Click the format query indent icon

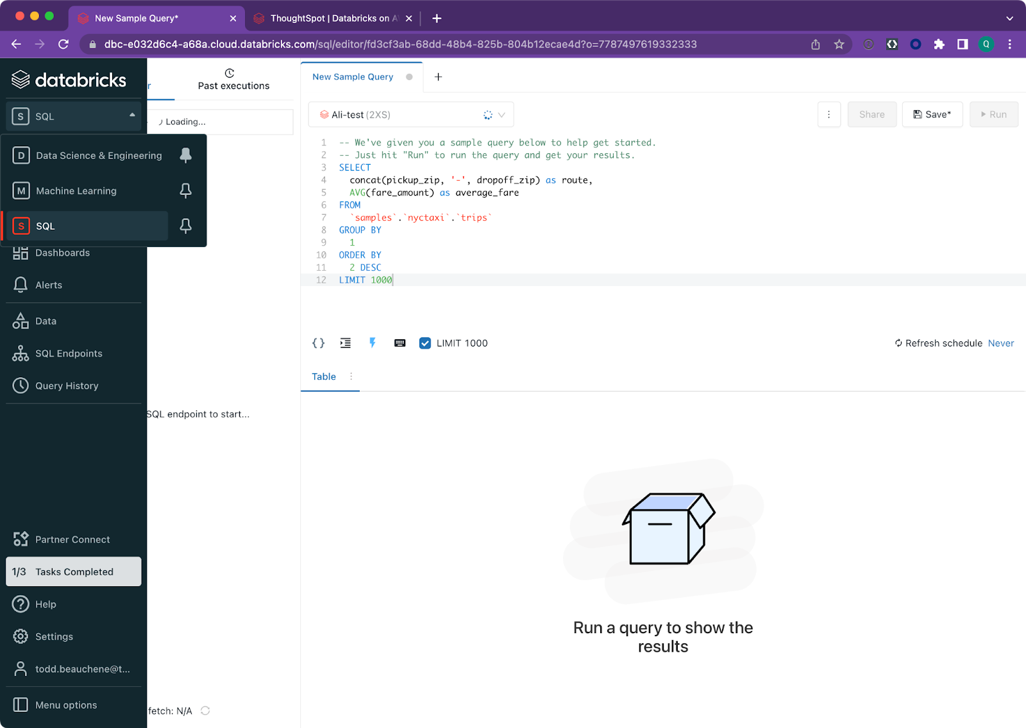coord(346,343)
